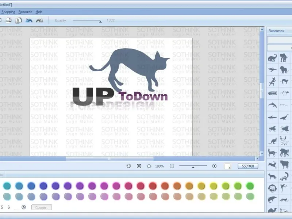292x219 pixels.
Task: Pick the leaping deer silhouette resource
Action: 272,165
